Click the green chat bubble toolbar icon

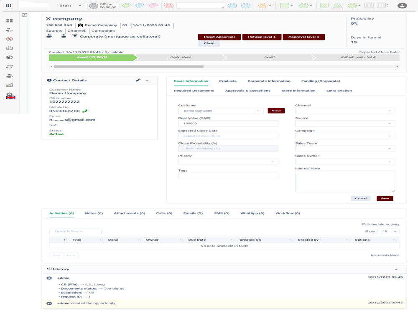[x=127, y=5]
